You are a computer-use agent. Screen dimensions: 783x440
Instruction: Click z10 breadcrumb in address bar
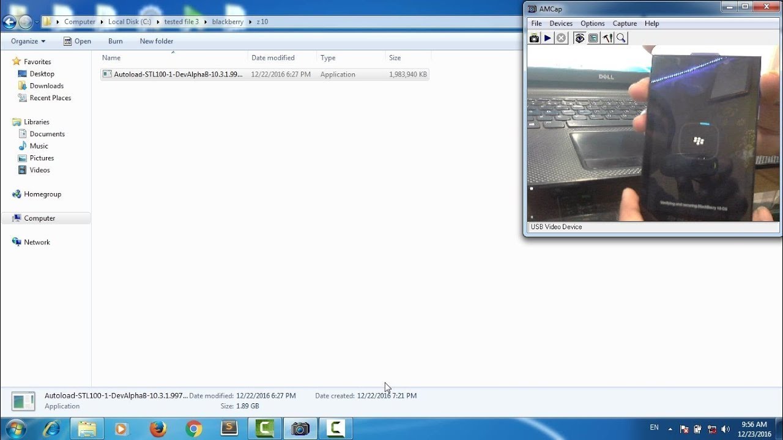pyautogui.click(x=262, y=21)
